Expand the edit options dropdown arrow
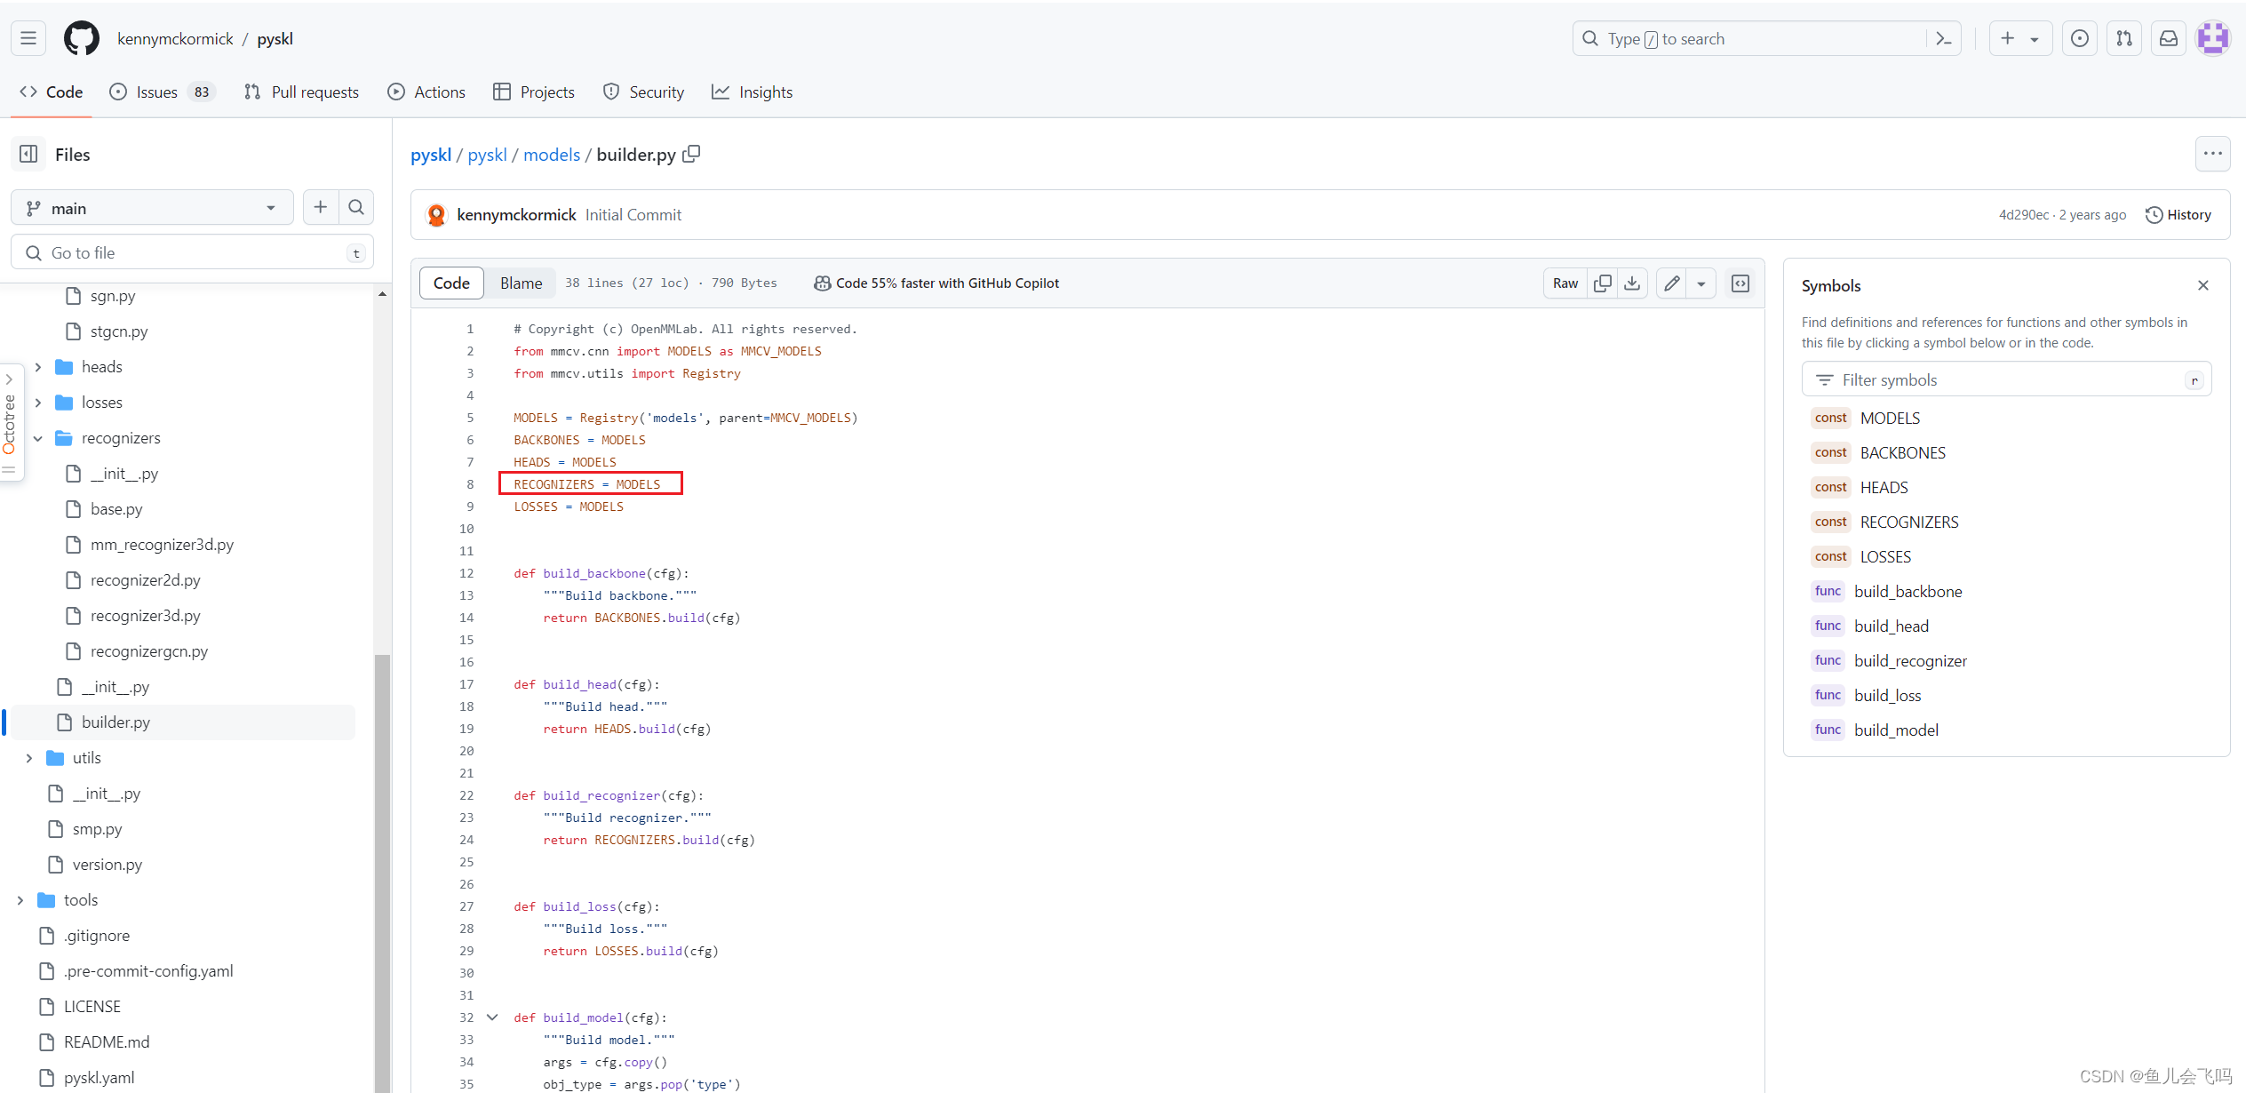This screenshot has height=1093, width=2246. coord(1701,283)
